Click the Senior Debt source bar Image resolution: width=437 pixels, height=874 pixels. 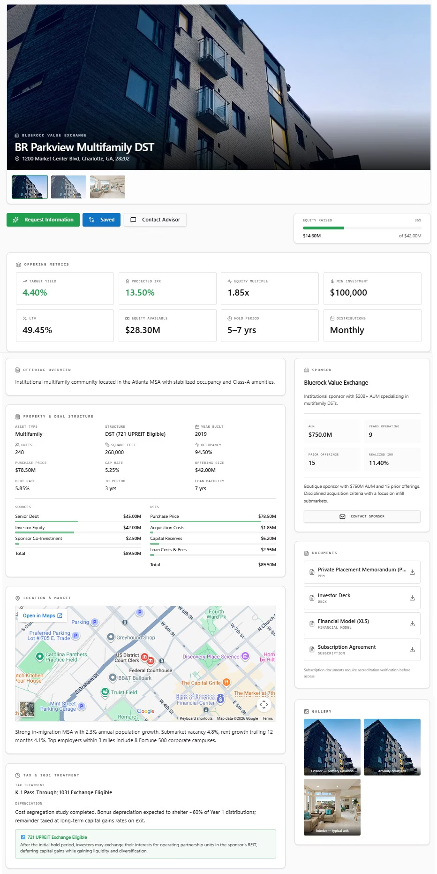pos(78,521)
